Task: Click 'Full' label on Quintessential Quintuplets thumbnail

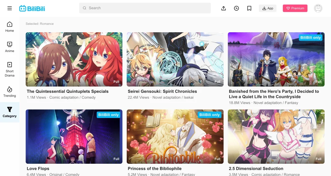Action: (x=116, y=82)
